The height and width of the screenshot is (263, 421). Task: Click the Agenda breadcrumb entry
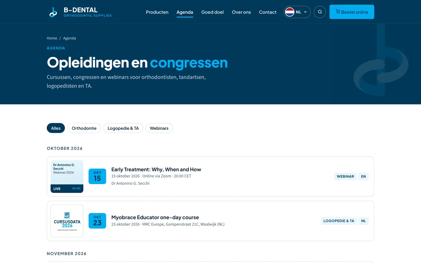(x=69, y=38)
